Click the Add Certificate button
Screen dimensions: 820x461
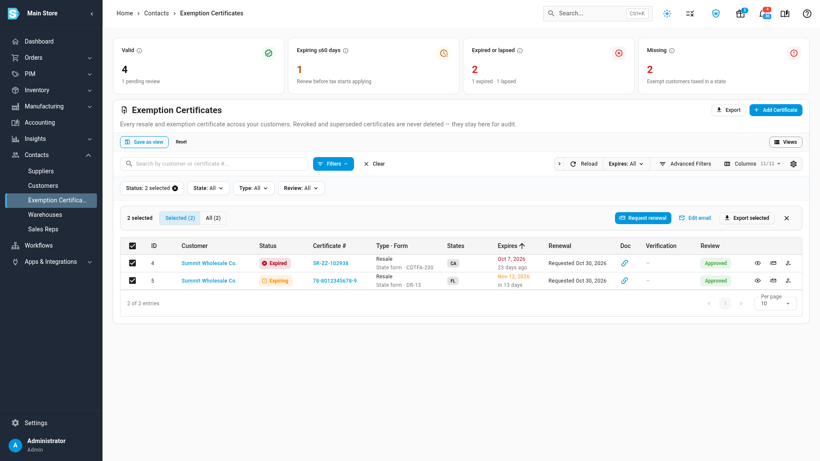[776, 110]
